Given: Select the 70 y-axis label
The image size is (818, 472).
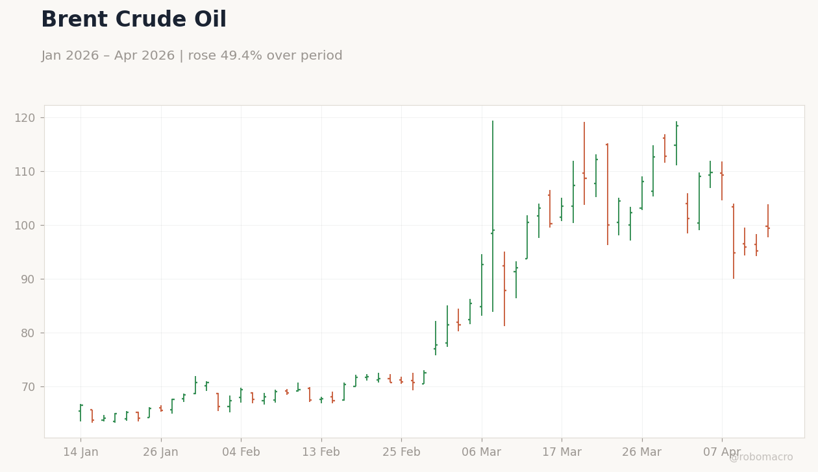Looking at the screenshot, I should tap(29, 387).
